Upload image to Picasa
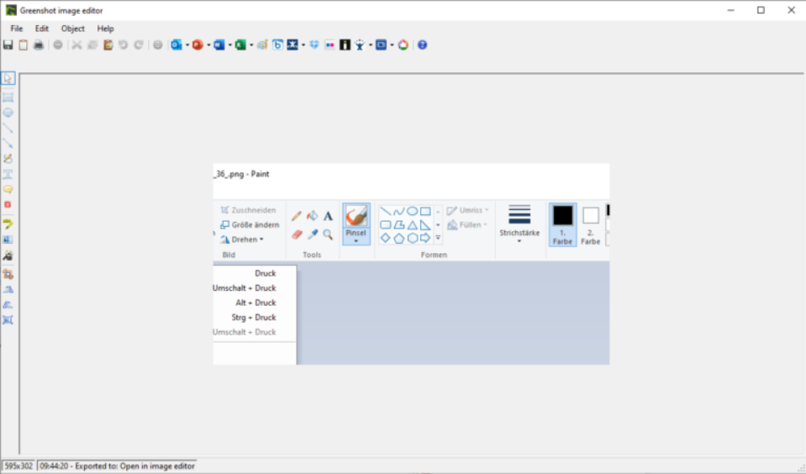Viewport: 806px width, 474px height. 403,45
